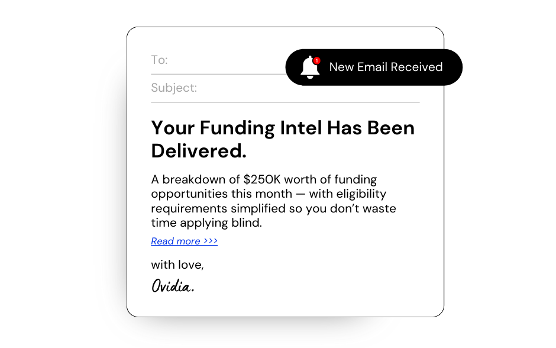
Task: Click the red notification badge showing 1
Action: [x=317, y=60]
